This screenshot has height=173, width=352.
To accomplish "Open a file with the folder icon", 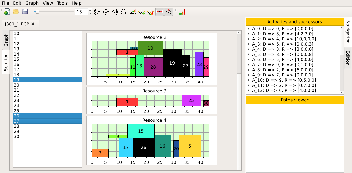I will click(16, 12).
